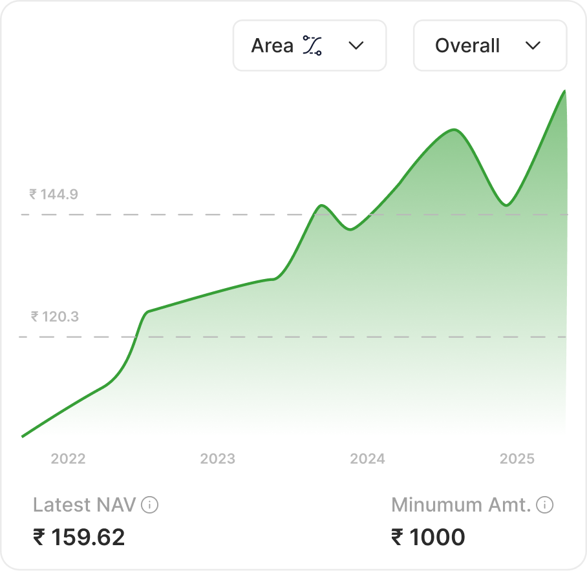Click the rupee symbol before 159.62
Image resolution: width=587 pixels, height=571 pixels.
(x=40, y=537)
